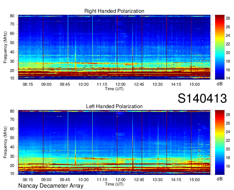Click the 80 MHz tick of Right Handed plot
The width and height of the screenshot is (234, 190).
point(12,16)
